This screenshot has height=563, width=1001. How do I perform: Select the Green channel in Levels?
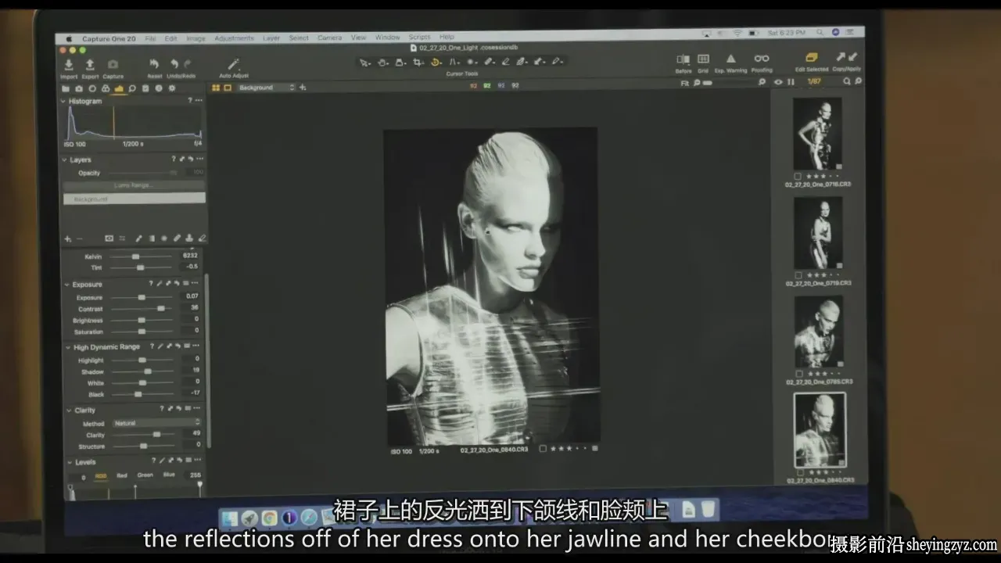(145, 475)
